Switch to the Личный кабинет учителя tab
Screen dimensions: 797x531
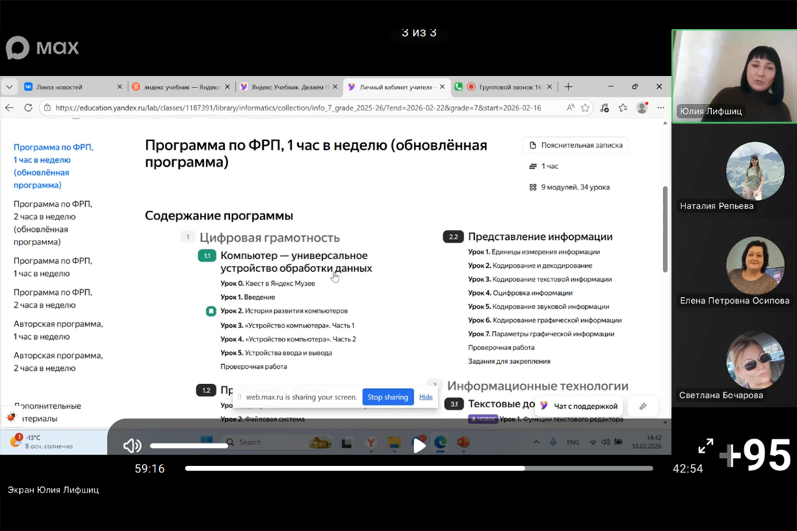[397, 87]
